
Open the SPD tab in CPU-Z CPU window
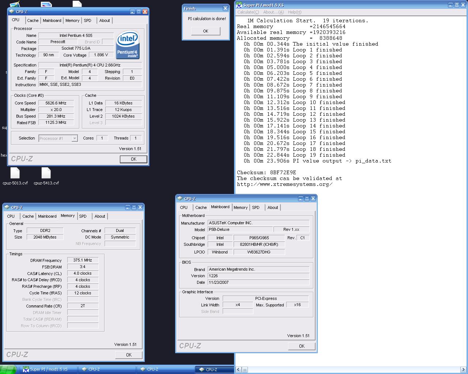pyautogui.click(x=88, y=20)
